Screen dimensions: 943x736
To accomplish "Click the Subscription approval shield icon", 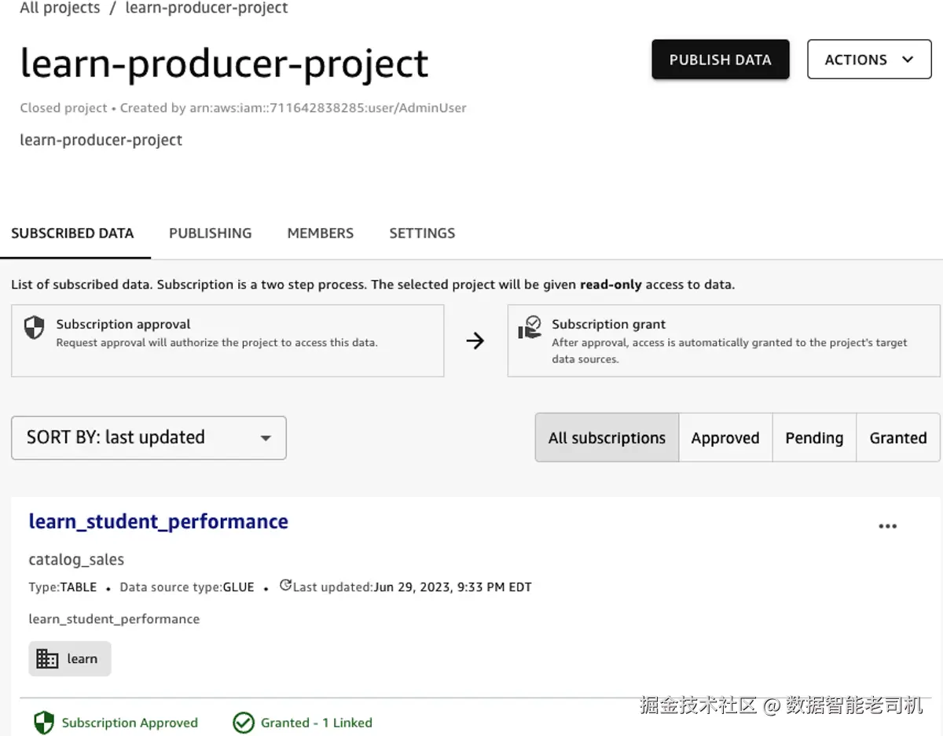I will pos(34,329).
